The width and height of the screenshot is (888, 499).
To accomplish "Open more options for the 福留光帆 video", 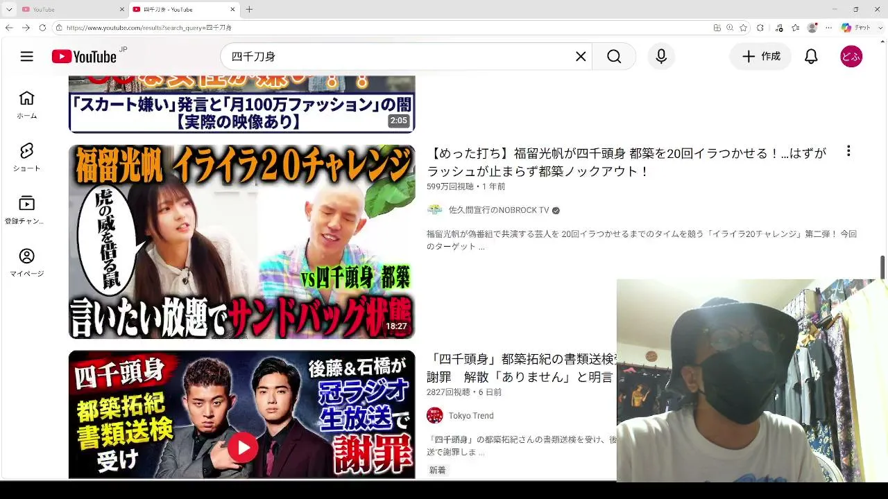I will pos(848,151).
